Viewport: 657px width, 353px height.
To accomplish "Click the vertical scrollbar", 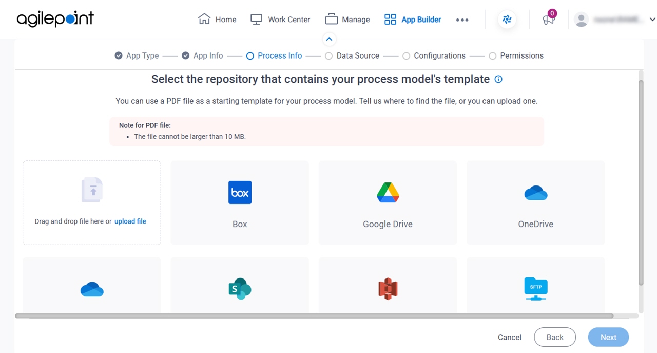I will [641, 182].
